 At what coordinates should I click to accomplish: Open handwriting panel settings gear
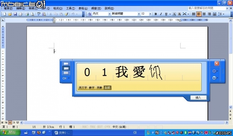click(214, 71)
